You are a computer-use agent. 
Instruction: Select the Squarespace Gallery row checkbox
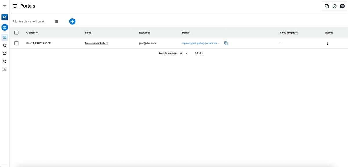click(x=17, y=43)
